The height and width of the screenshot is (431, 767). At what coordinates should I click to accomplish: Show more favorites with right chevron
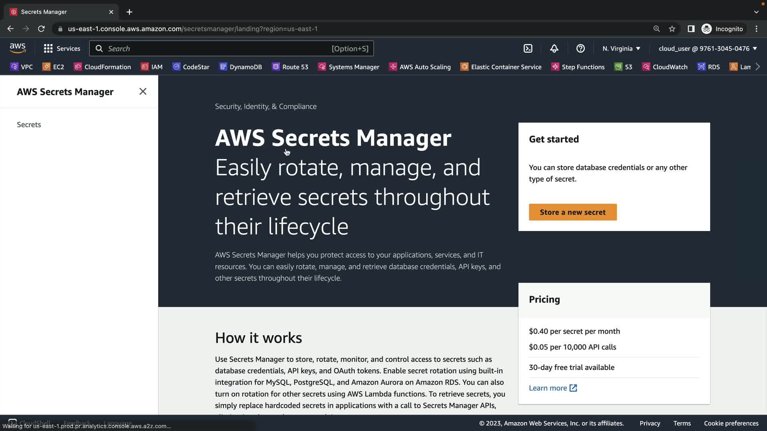pos(758,67)
